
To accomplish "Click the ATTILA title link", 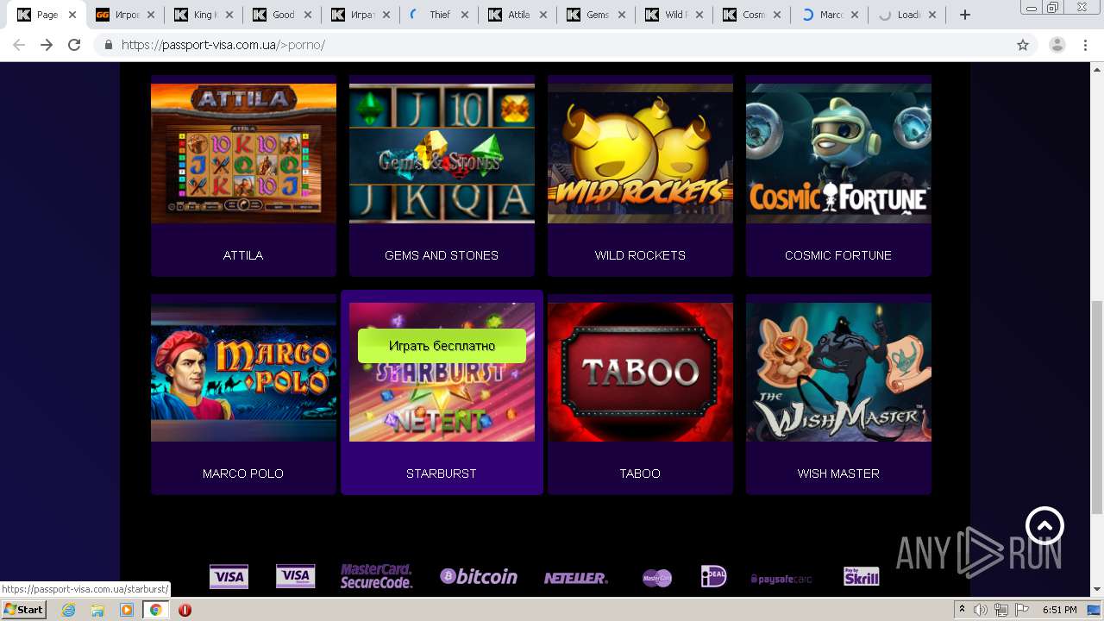I will point(243,255).
